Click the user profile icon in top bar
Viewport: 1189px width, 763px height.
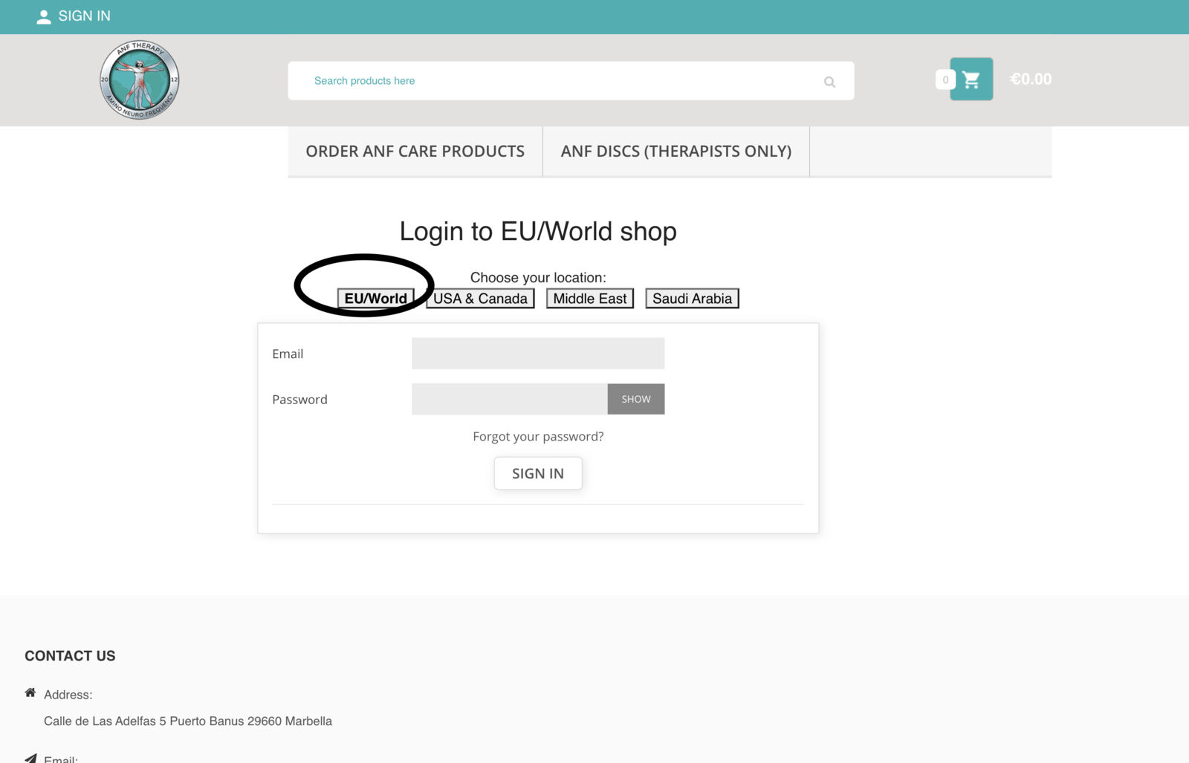point(44,17)
